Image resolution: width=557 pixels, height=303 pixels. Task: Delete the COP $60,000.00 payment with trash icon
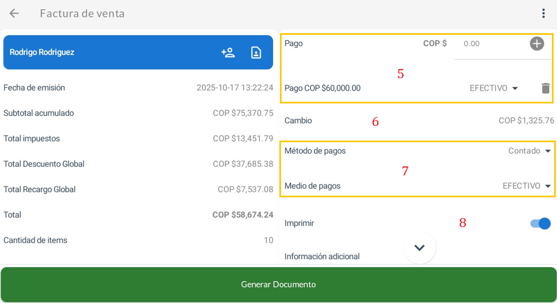545,88
